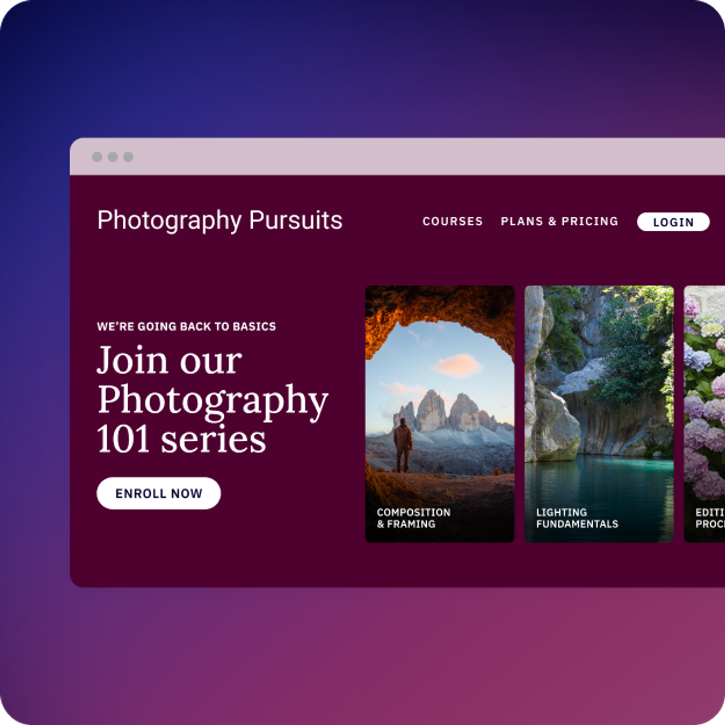This screenshot has height=725, width=725.
Task: Click the Enroll Now button
Action: (x=159, y=493)
